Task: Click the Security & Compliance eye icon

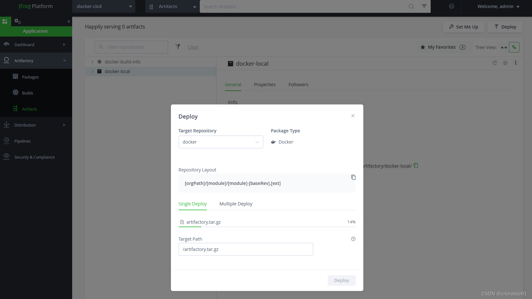Action: [x=6, y=156]
